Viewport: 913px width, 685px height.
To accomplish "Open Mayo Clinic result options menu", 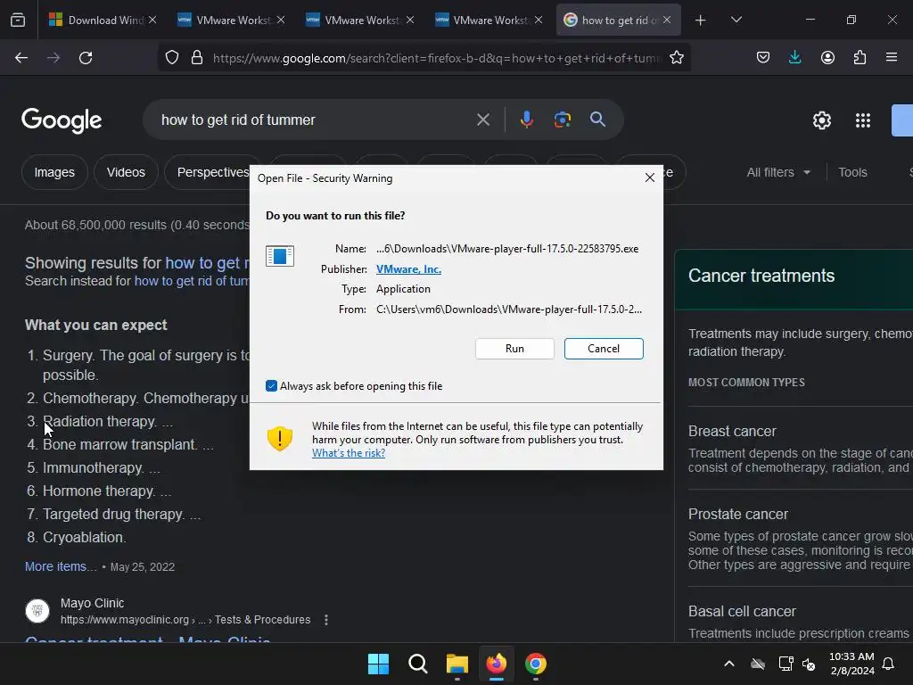I will pos(326,620).
